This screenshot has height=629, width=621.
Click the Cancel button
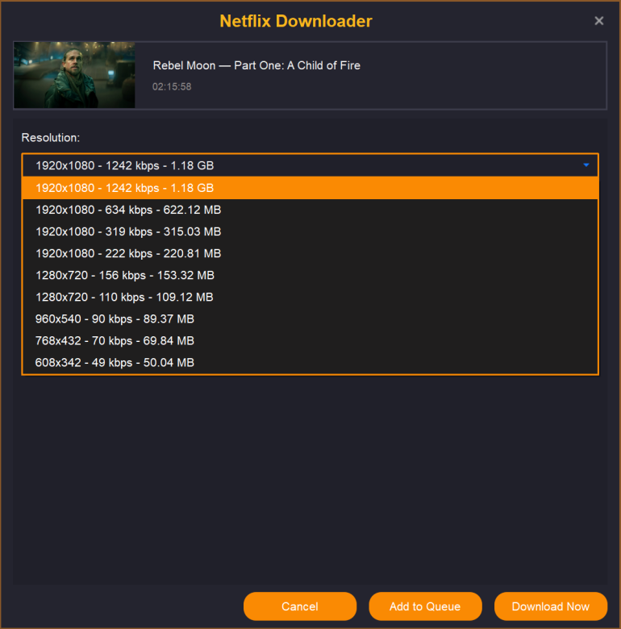click(x=300, y=606)
